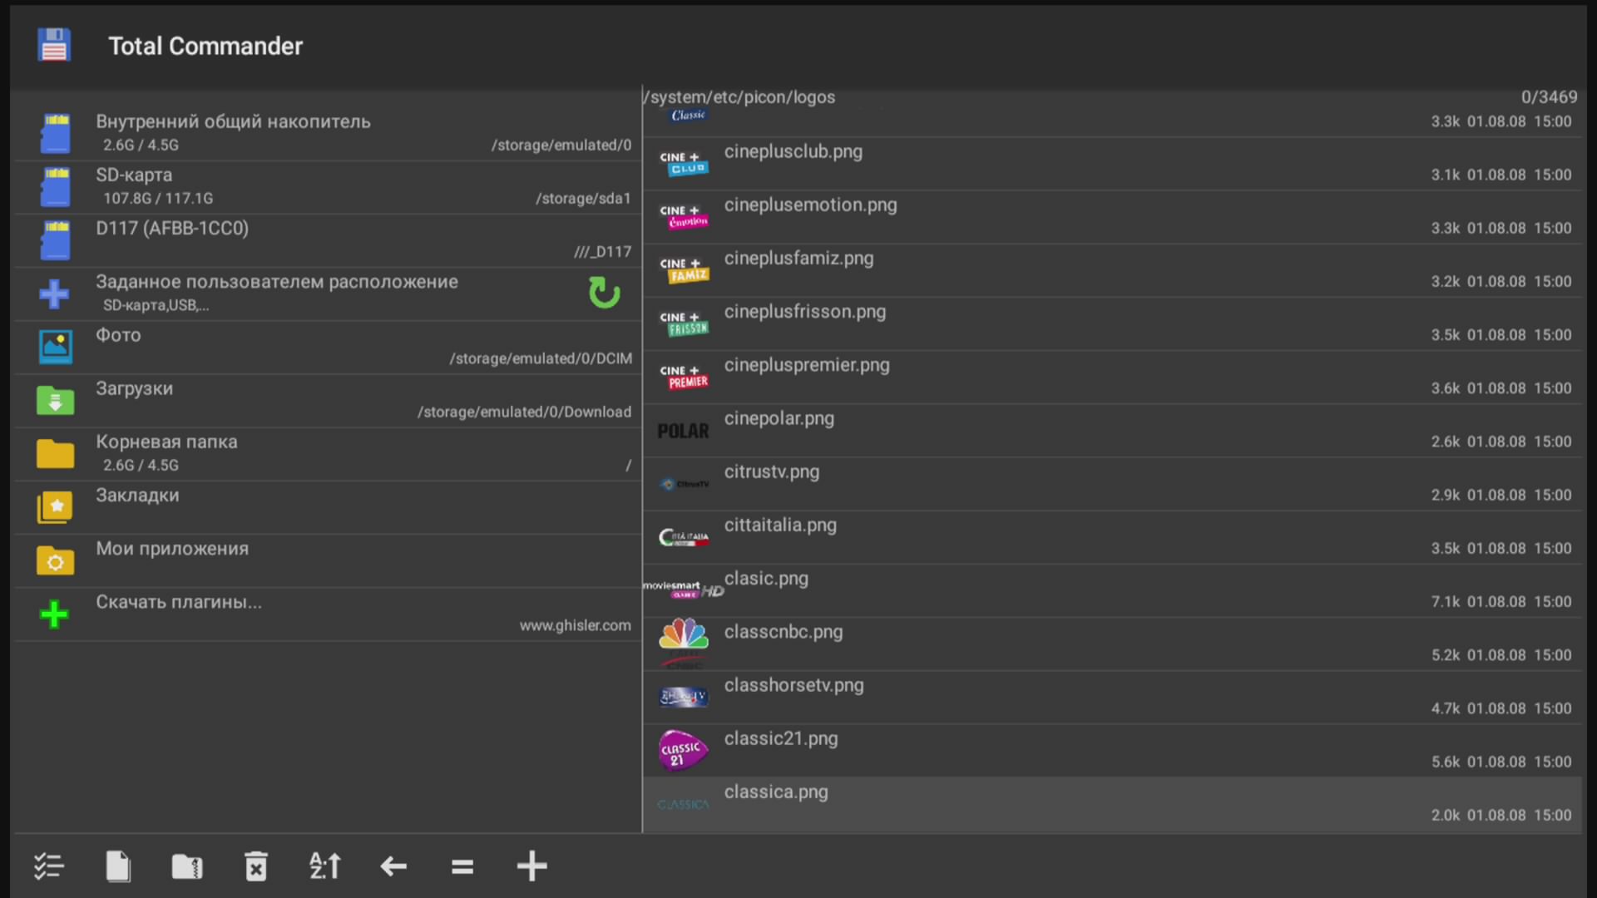Image resolution: width=1597 pixels, height=898 pixels.
Task: Open the SD-карта entry
Action: [x=327, y=187]
